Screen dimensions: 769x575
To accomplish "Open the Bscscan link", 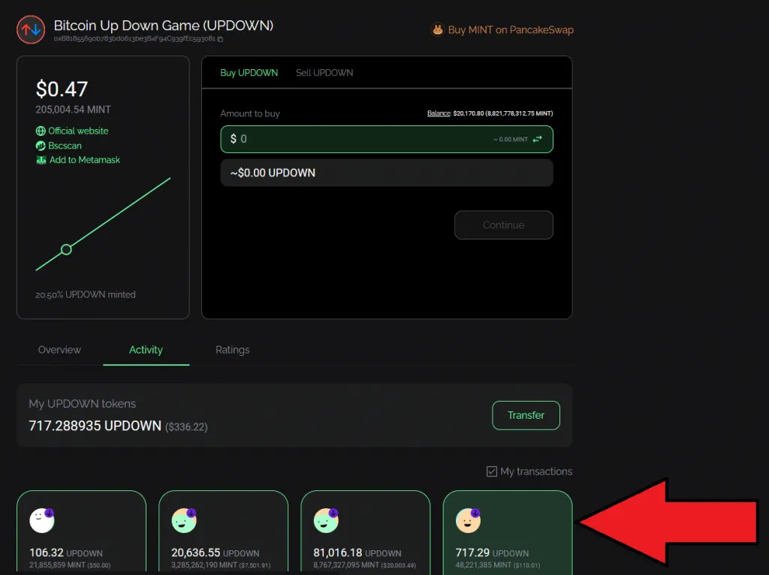I will (x=65, y=146).
